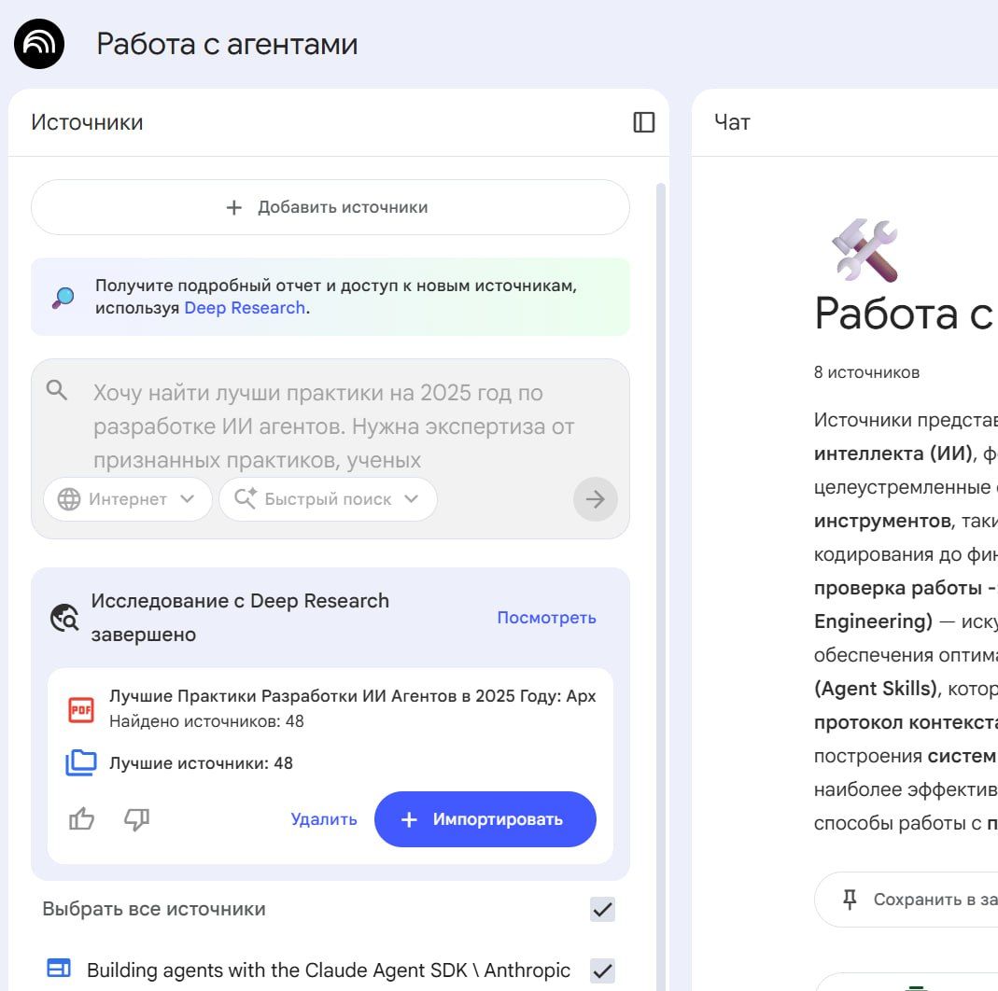
Task: Click the Источники panel header
Action: (x=87, y=122)
